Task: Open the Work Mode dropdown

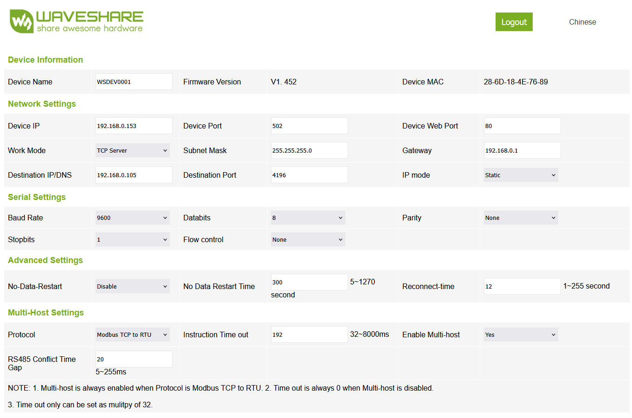Action: coord(132,150)
